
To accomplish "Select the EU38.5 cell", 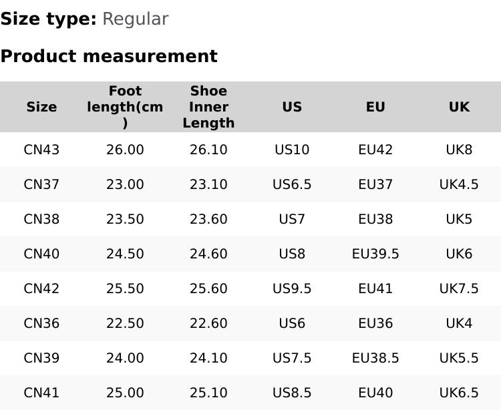I will pos(375,358).
